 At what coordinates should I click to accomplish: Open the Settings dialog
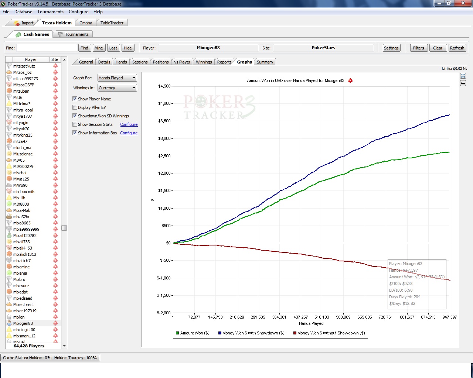[391, 48]
